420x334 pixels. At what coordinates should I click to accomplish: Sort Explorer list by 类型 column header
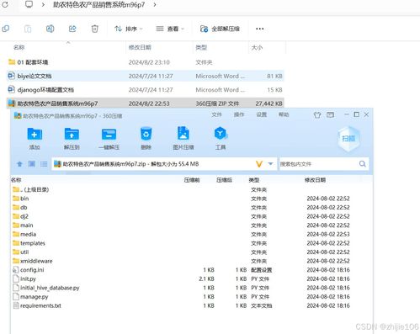[x=201, y=47]
